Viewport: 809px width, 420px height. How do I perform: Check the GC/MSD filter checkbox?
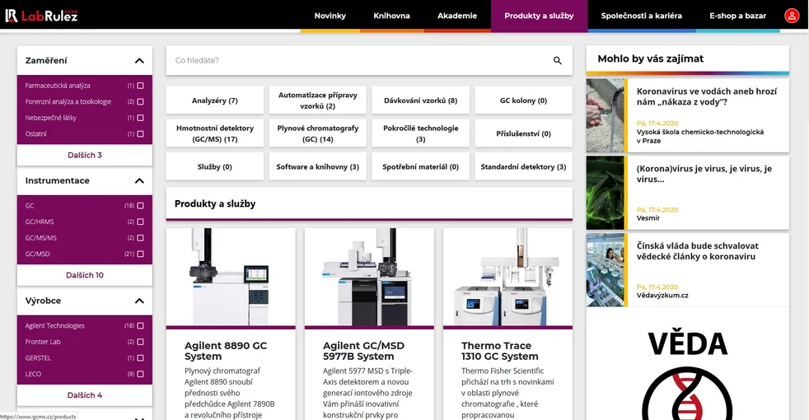[x=140, y=254]
